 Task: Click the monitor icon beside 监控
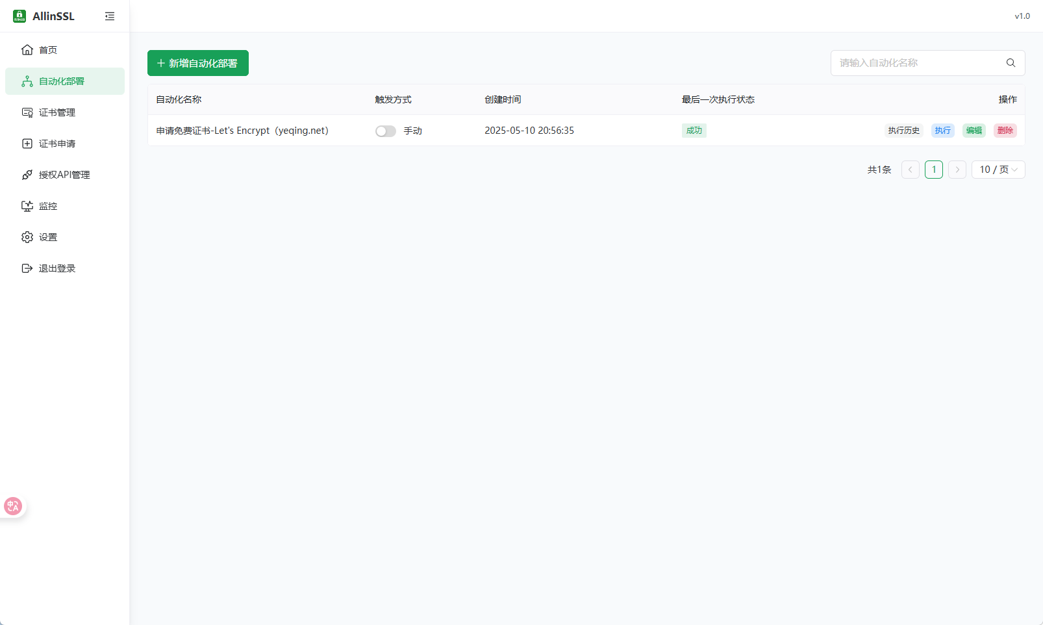(27, 206)
